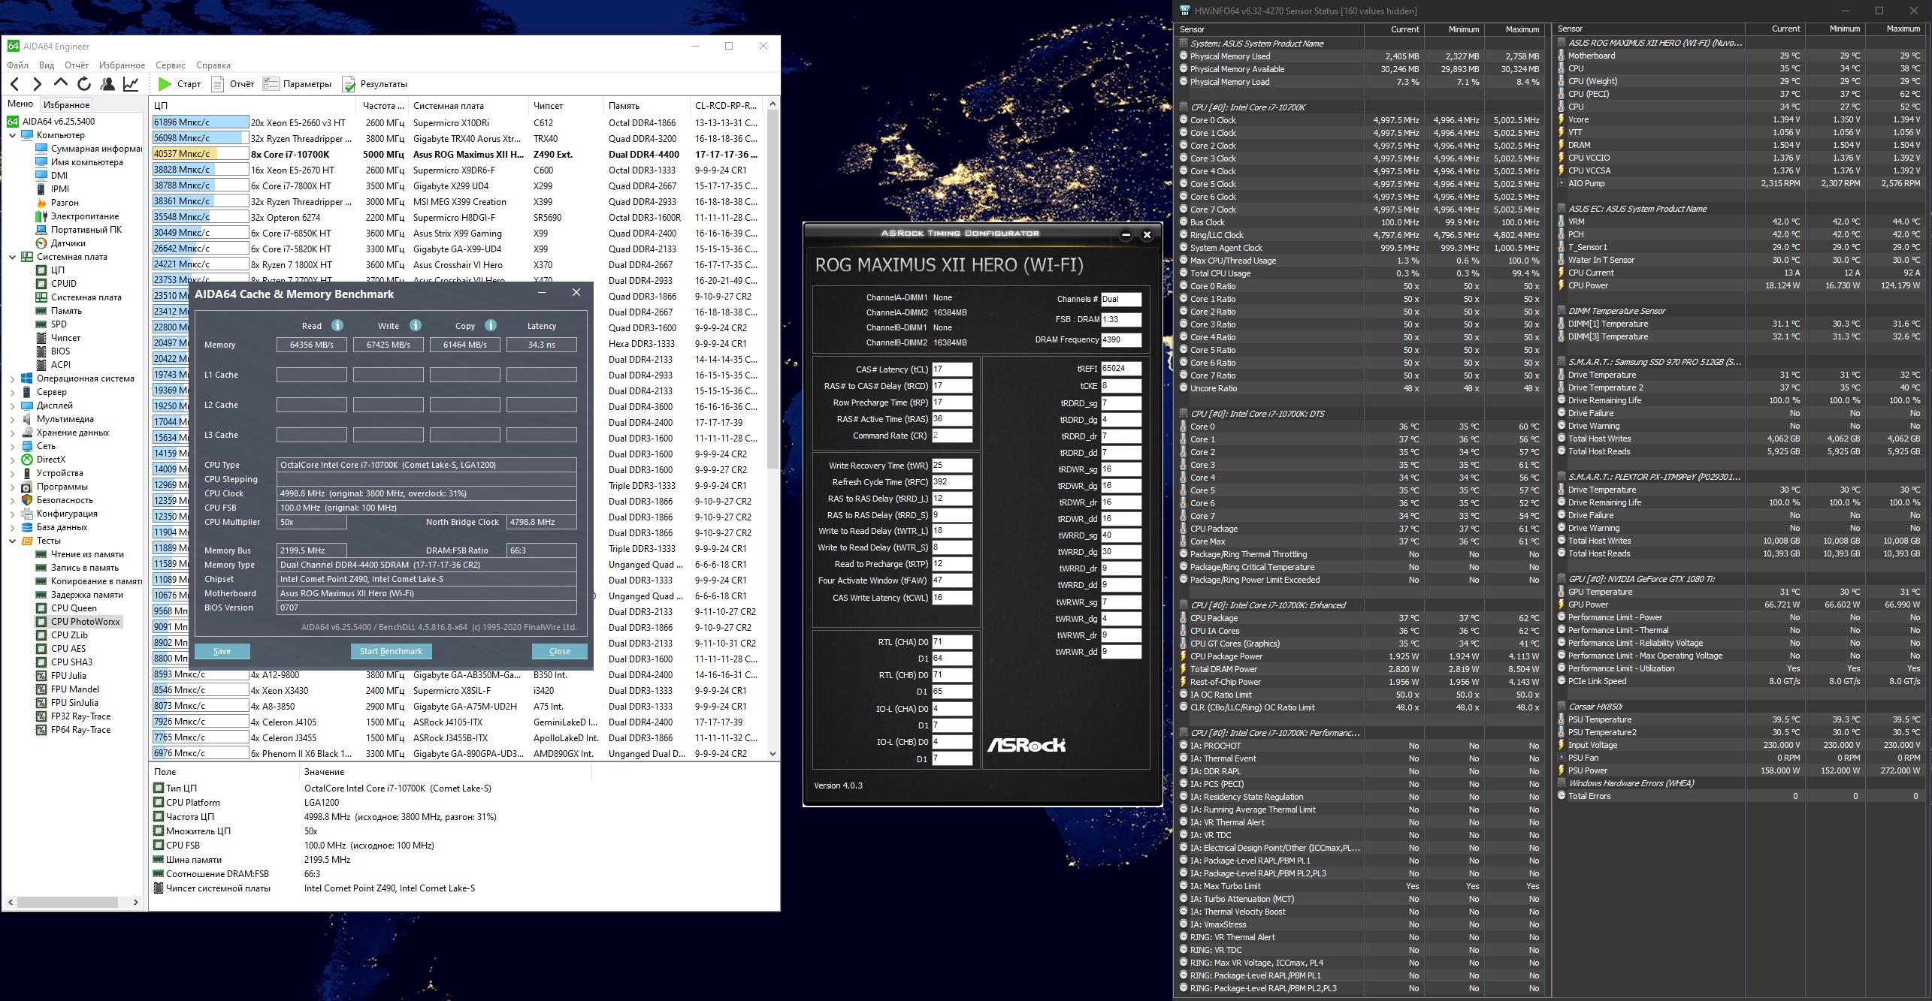
Task: Select the Датчики tree item
Action: [68, 243]
